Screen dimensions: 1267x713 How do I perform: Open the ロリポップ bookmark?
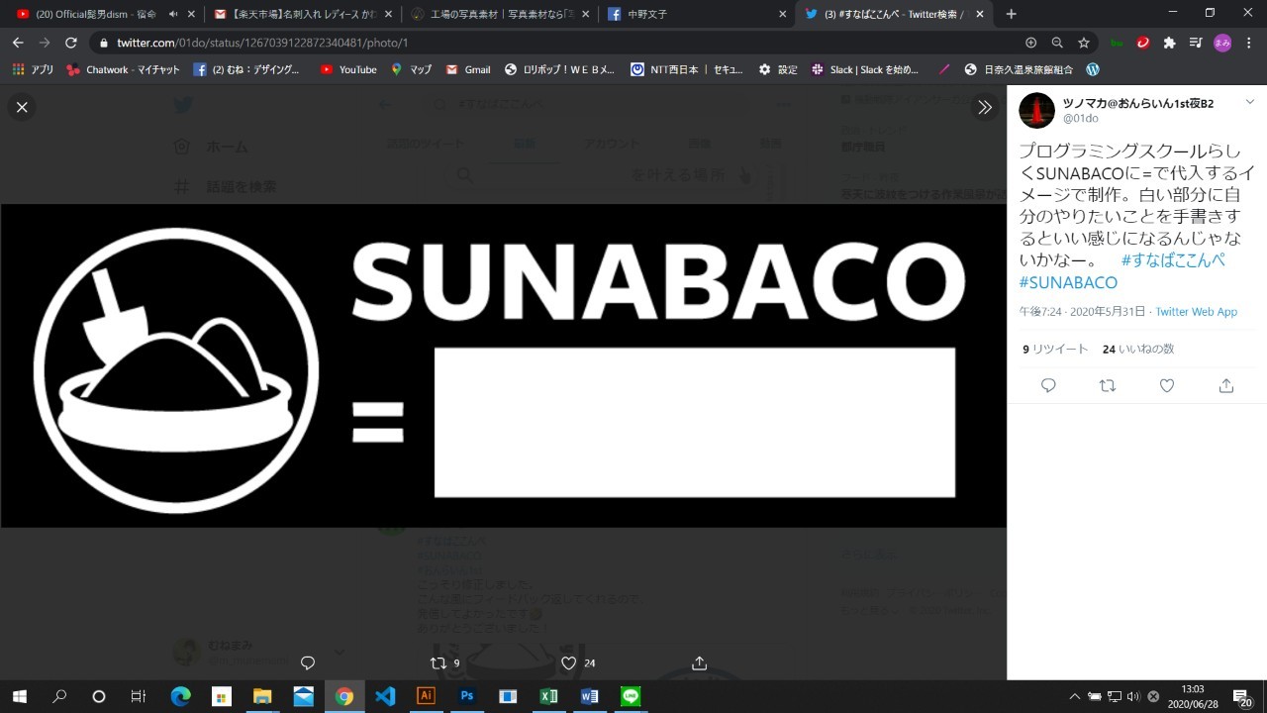pos(559,69)
